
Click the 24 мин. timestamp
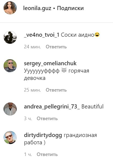pyautogui.click(x=32, y=47)
